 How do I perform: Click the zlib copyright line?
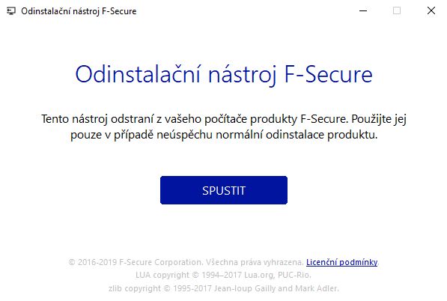[223, 288]
